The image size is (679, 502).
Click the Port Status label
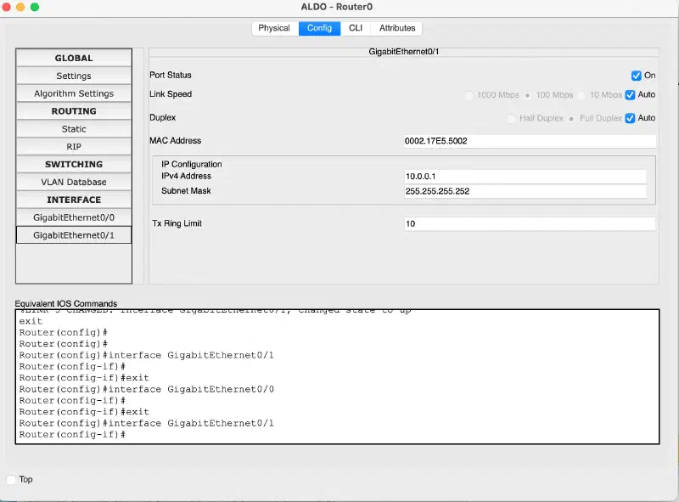click(x=171, y=75)
